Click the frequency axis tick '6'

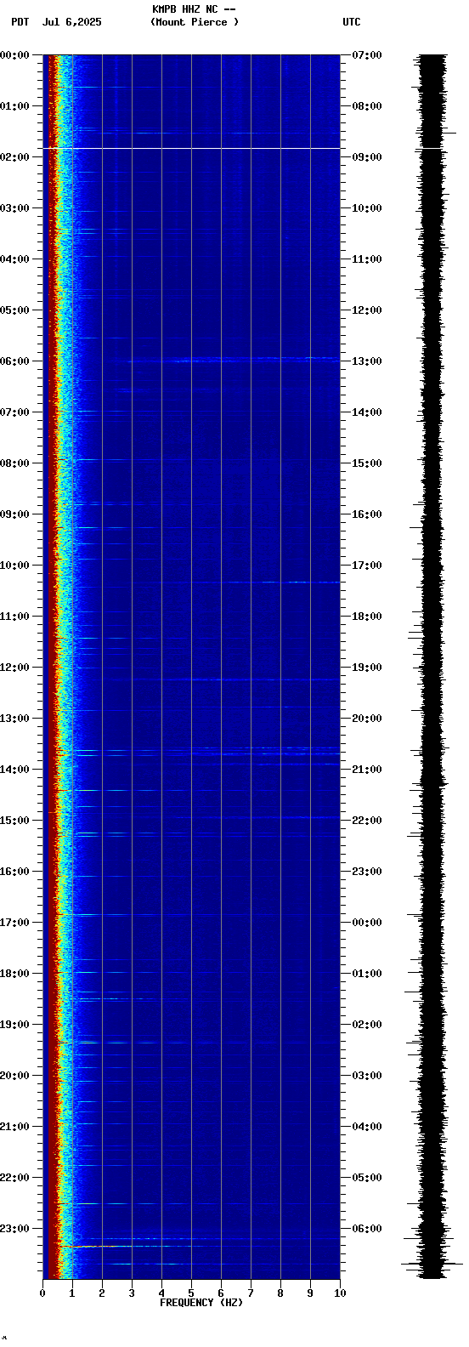(x=221, y=1293)
